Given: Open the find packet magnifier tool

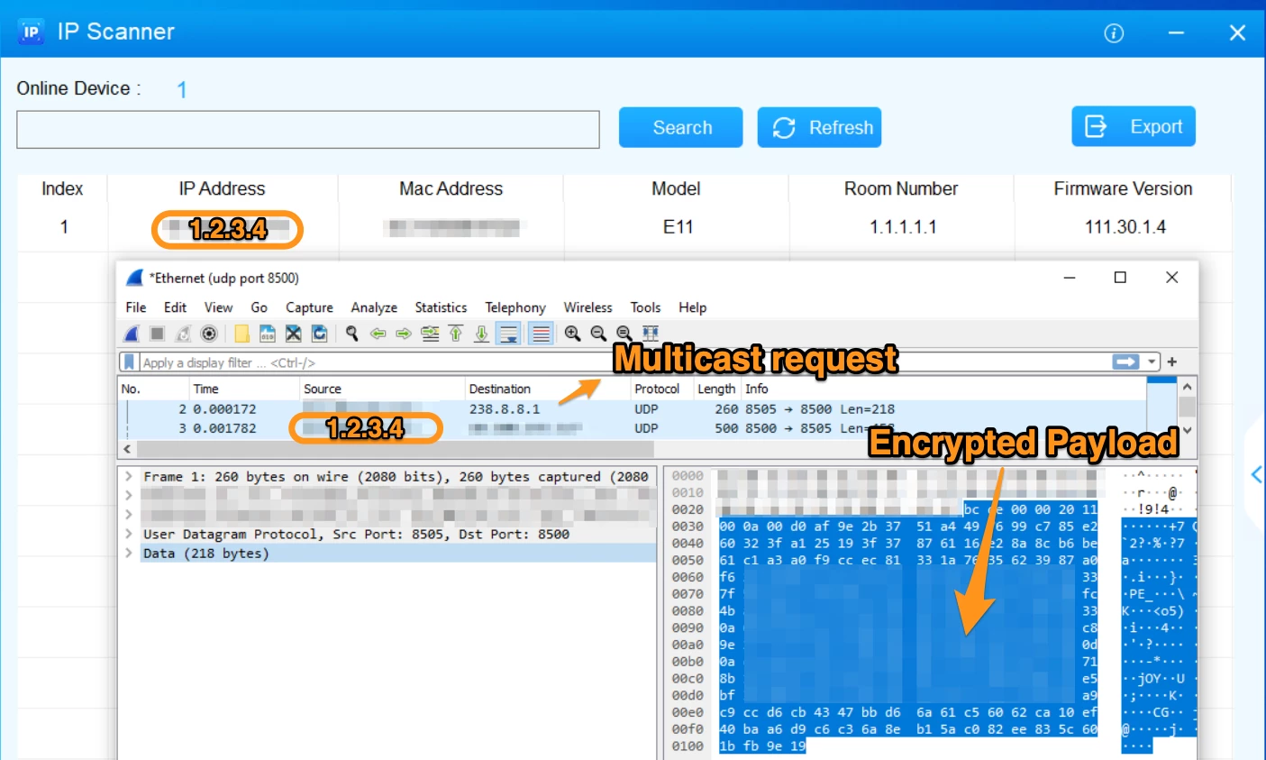Looking at the screenshot, I should [x=351, y=333].
